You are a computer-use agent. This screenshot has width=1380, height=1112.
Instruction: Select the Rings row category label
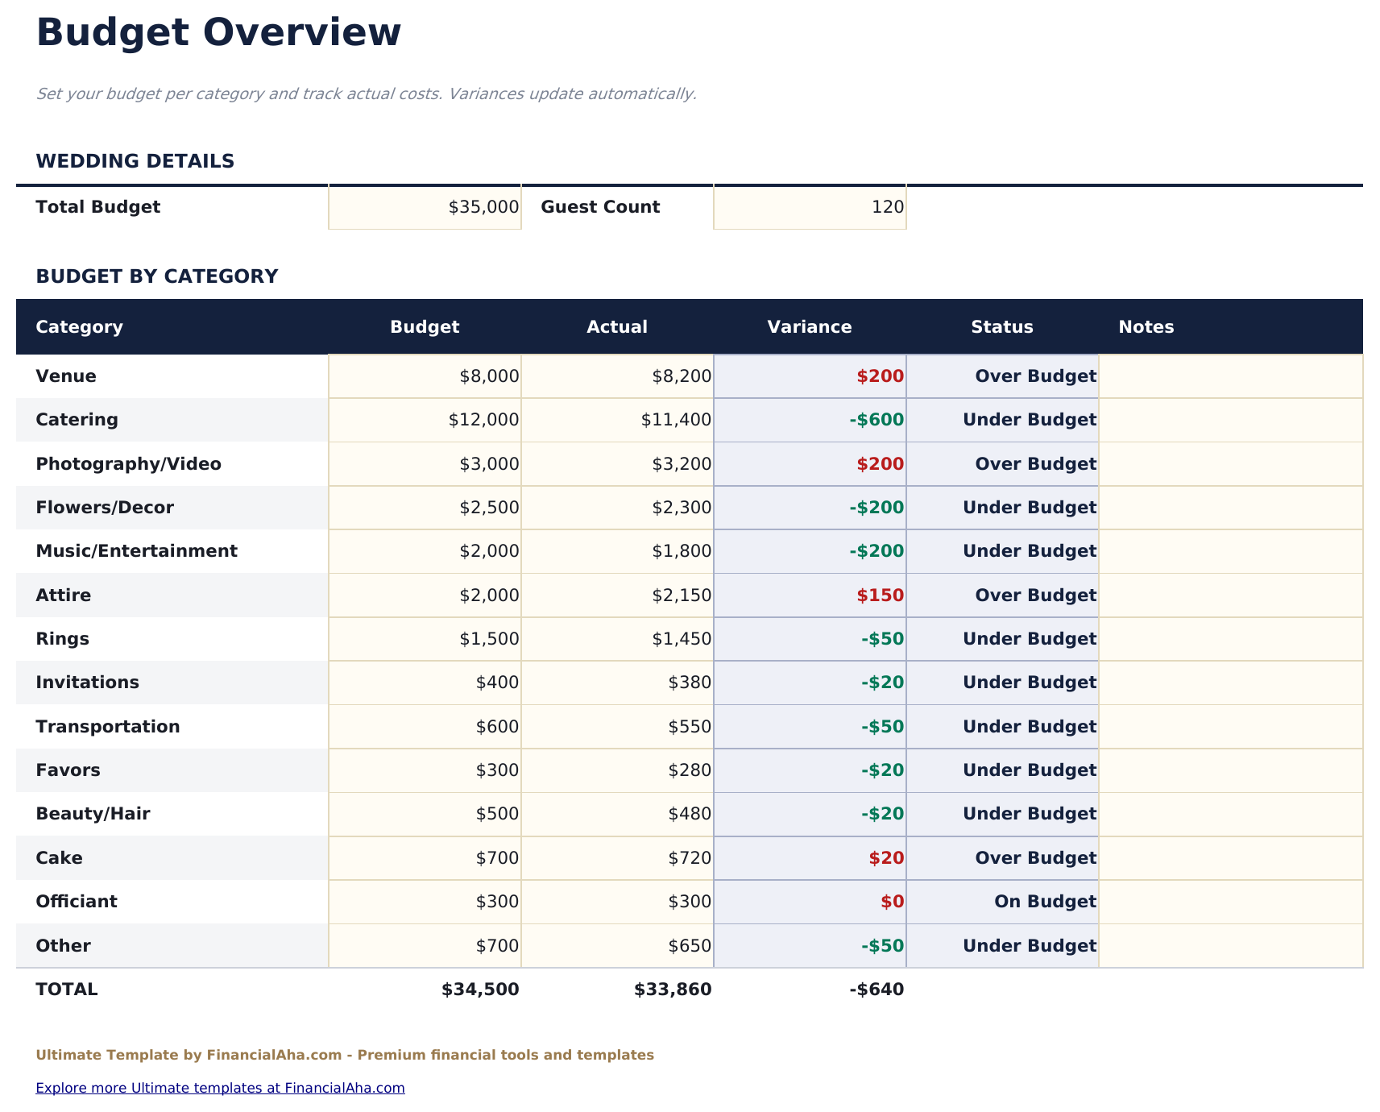point(63,639)
